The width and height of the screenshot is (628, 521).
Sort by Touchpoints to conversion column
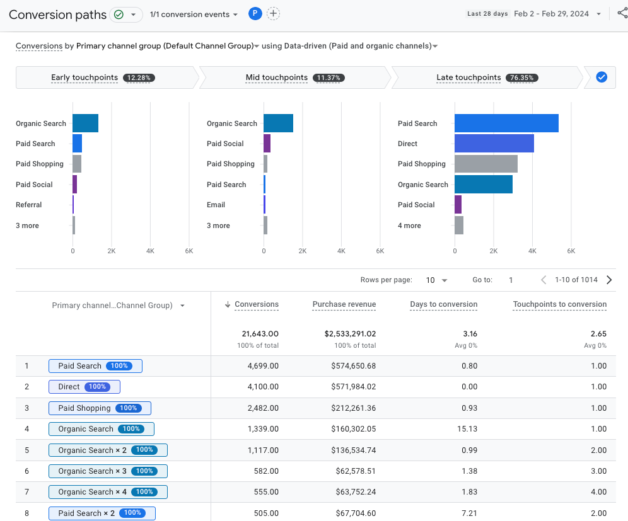[x=559, y=304]
